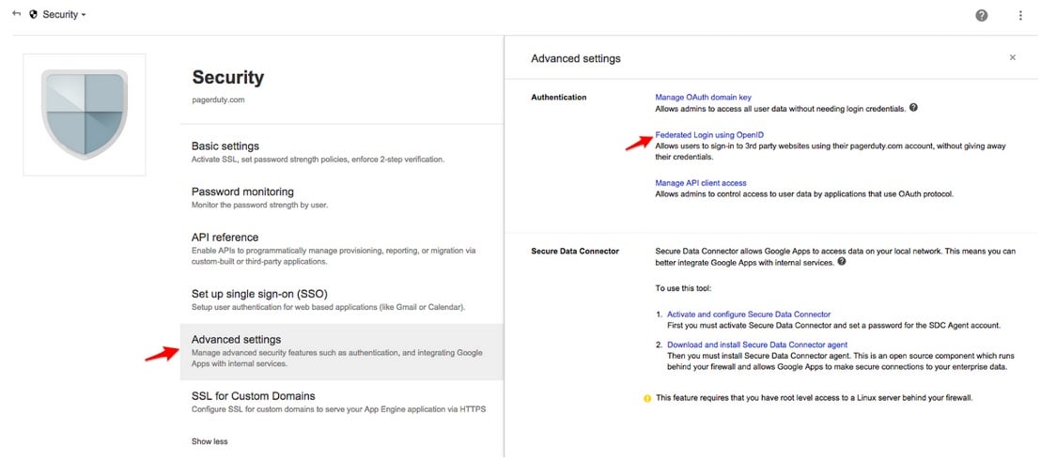Click Federated Login using OpenID link
This screenshot has height=460, width=1041.
(709, 135)
